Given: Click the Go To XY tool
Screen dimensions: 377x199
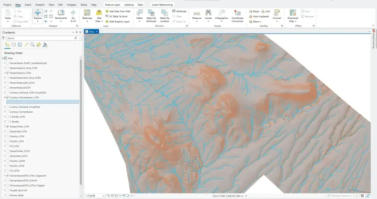Looking at the screenshot, I should coord(73,16).
